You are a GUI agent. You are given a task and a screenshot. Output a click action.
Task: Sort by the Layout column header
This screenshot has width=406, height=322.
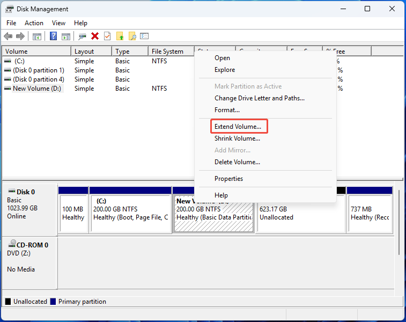coord(92,52)
